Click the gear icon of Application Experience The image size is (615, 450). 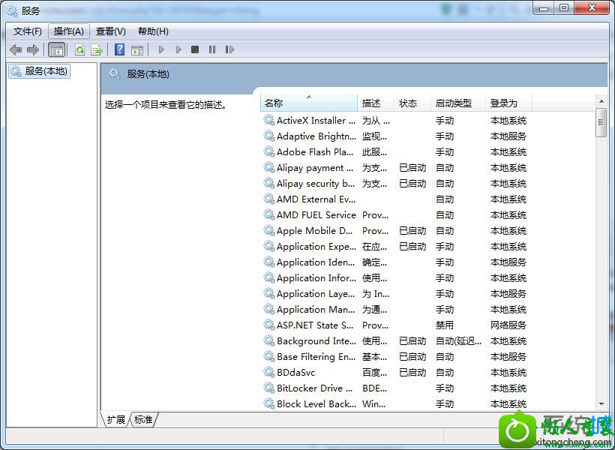pos(269,246)
